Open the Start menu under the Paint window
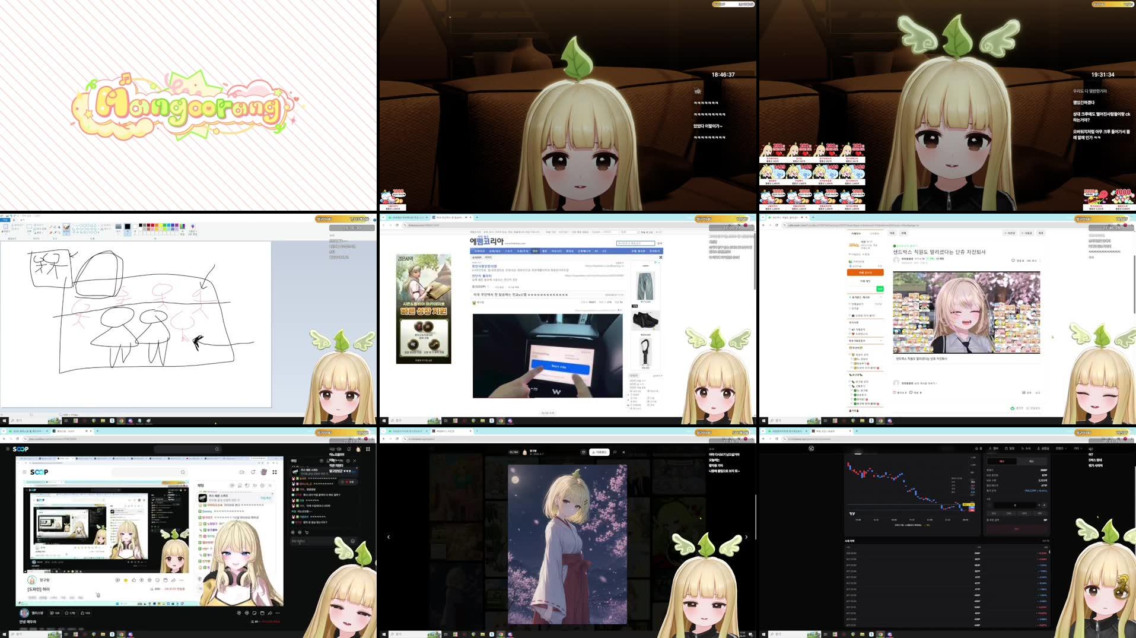This screenshot has width=1136, height=638. click(4, 420)
